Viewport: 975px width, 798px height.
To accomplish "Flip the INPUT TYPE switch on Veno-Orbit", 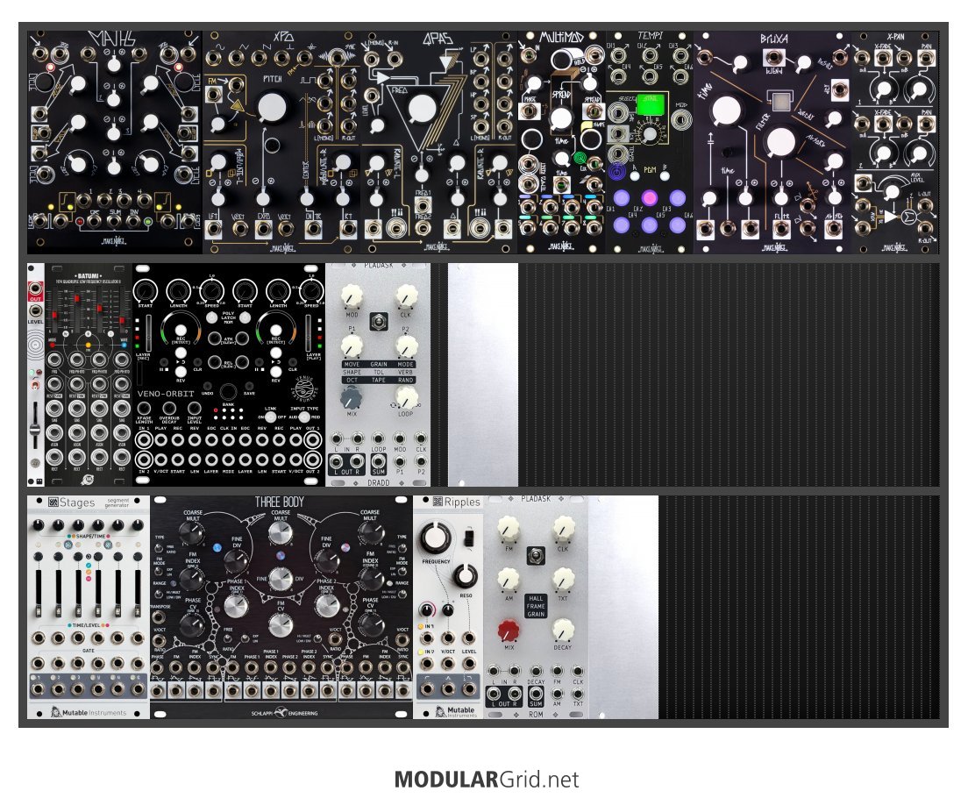I will tap(304, 417).
